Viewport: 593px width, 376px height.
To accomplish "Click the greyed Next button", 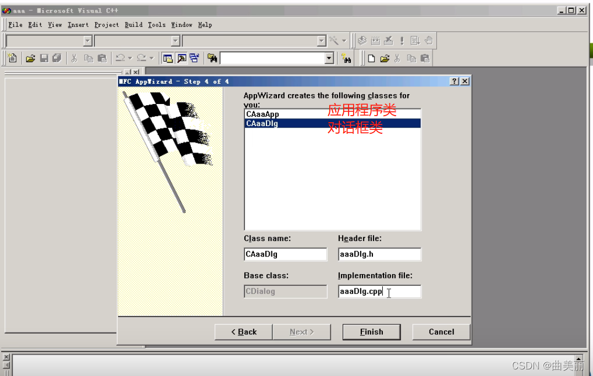I will click(x=302, y=332).
